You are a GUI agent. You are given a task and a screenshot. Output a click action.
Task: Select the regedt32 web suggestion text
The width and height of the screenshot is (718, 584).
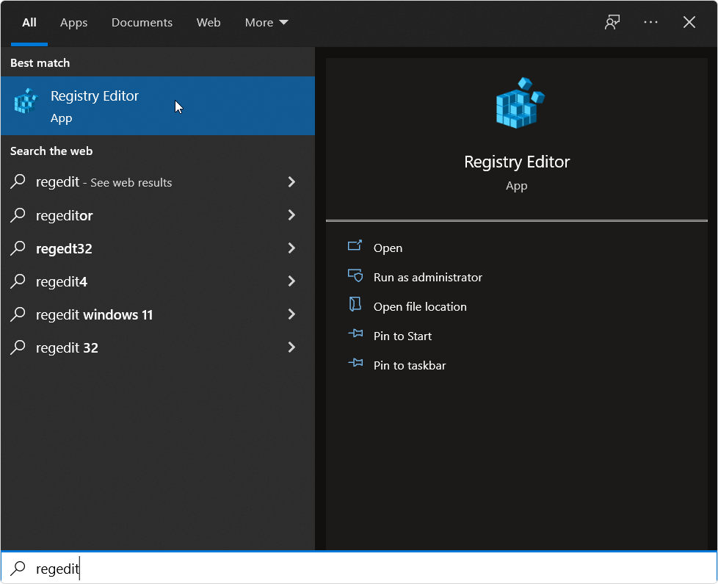(x=64, y=248)
